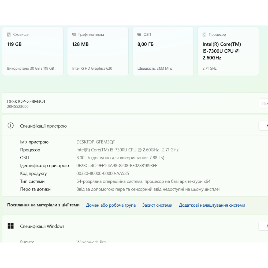Click rename button beside DESKTOP-GFBM3QT
Image resolution: width=268 pixels, height=268 pixels.
tap(264, 103)
